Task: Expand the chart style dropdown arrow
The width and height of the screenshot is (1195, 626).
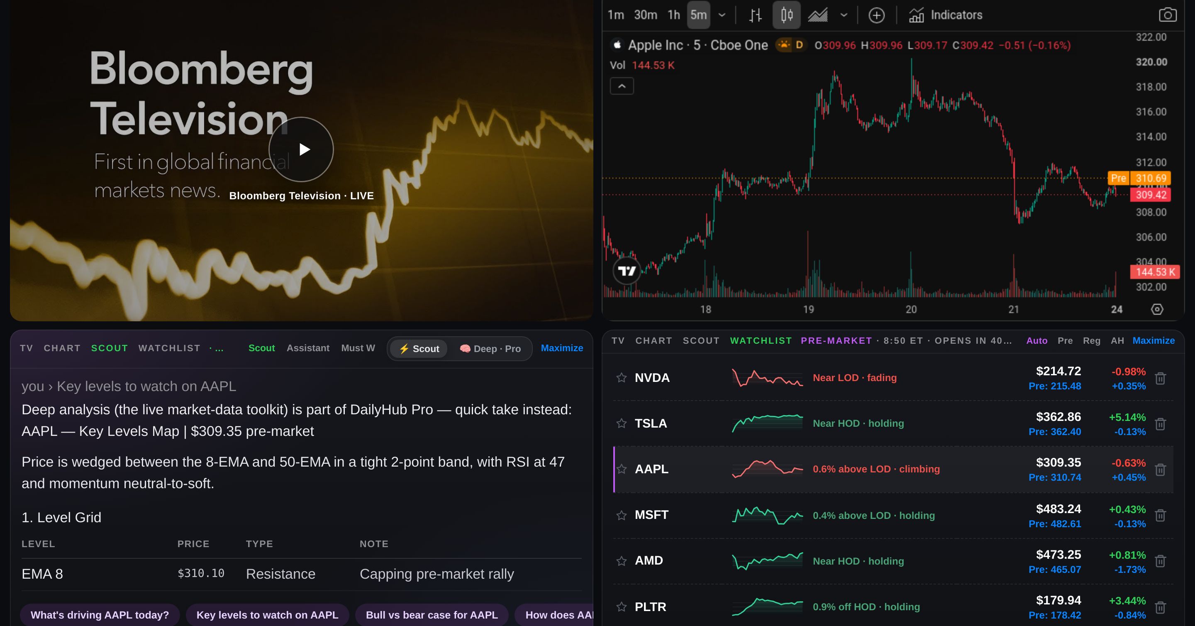Action: click(844, 15)
